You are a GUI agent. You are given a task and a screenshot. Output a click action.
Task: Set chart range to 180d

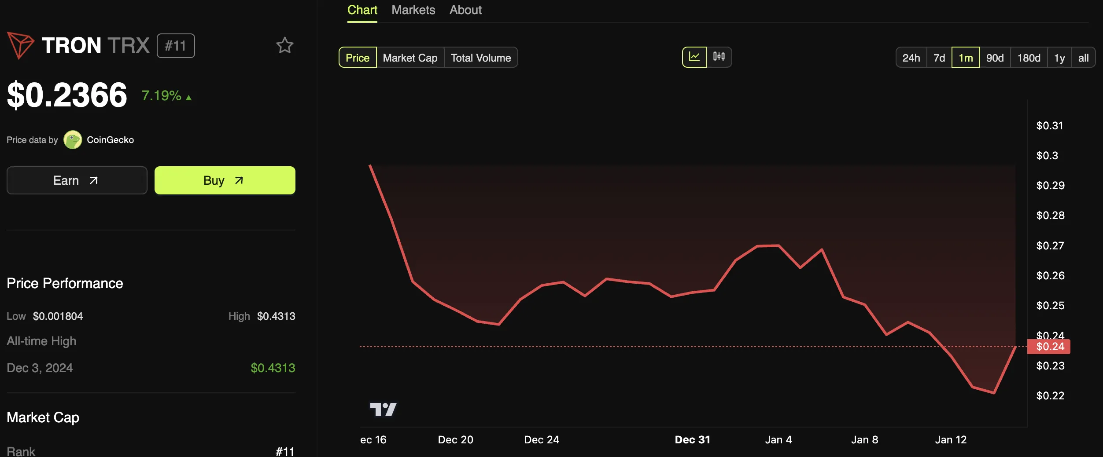coord(1029,58)
